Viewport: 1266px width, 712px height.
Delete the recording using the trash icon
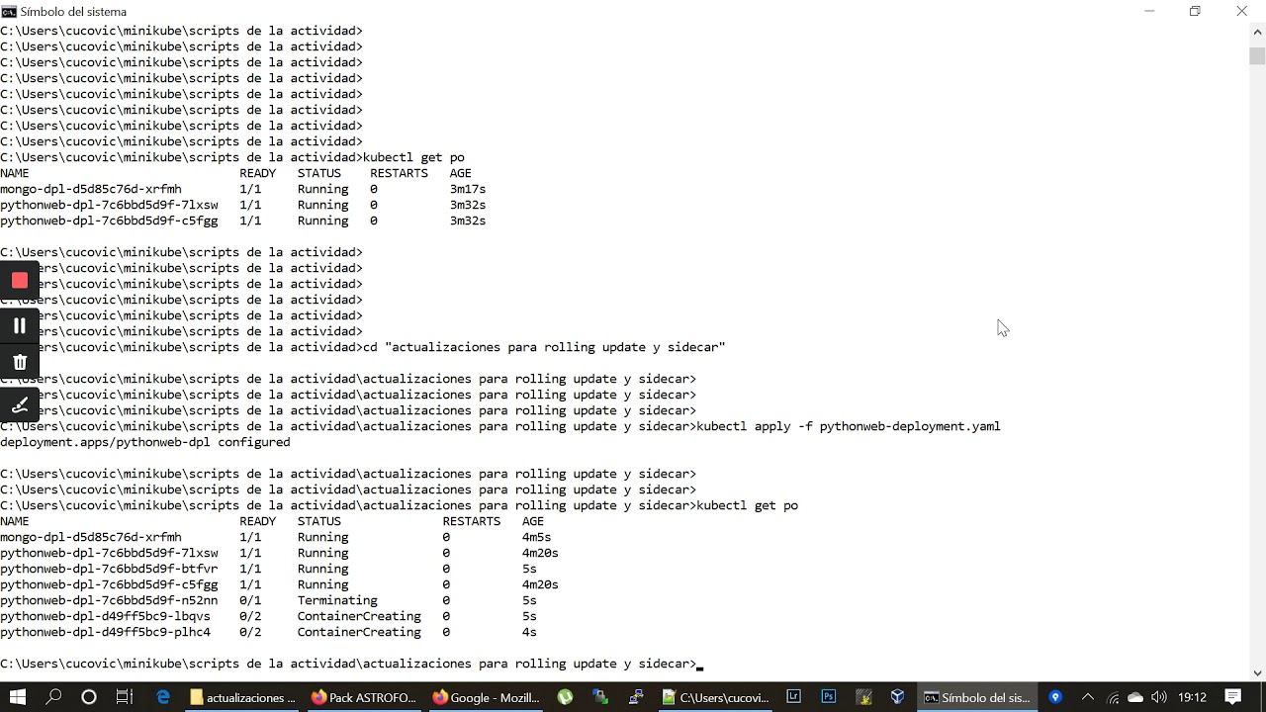[x=19, y=362]
